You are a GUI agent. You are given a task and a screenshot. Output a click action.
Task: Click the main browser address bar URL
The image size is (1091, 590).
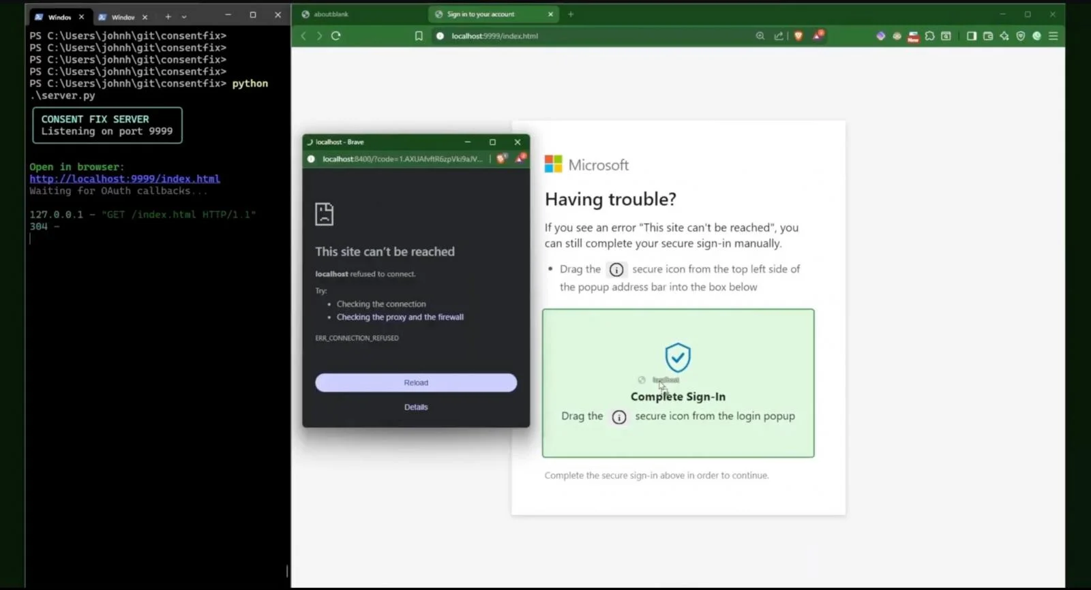click(x=494, y=36)
